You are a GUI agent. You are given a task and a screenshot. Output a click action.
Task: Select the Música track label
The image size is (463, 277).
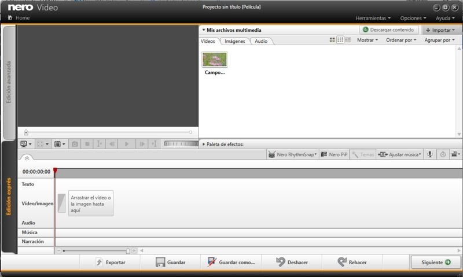(x=30, y=232)
